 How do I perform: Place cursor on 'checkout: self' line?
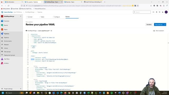coord(40,58)
